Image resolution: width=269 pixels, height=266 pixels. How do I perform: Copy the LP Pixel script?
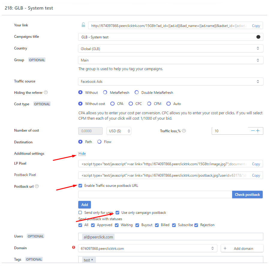(x=256, y=164)
